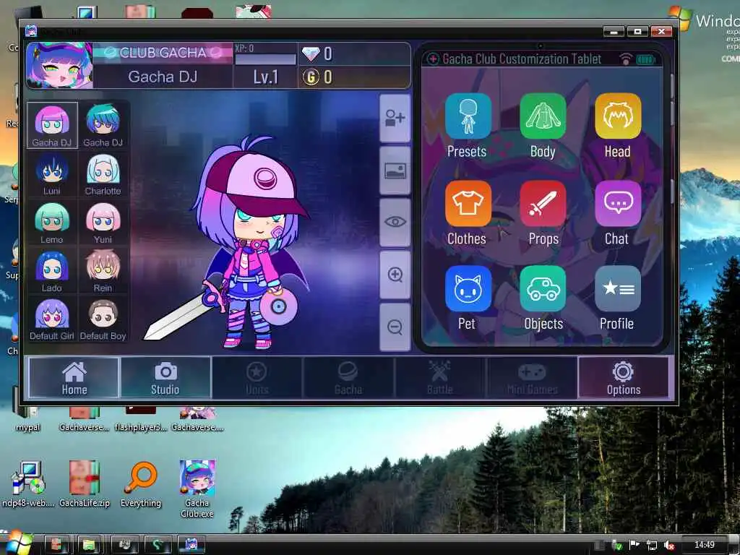Open the Everything desktop shortcut
Viewport: 740px width, 555px height.
(141, 483)
